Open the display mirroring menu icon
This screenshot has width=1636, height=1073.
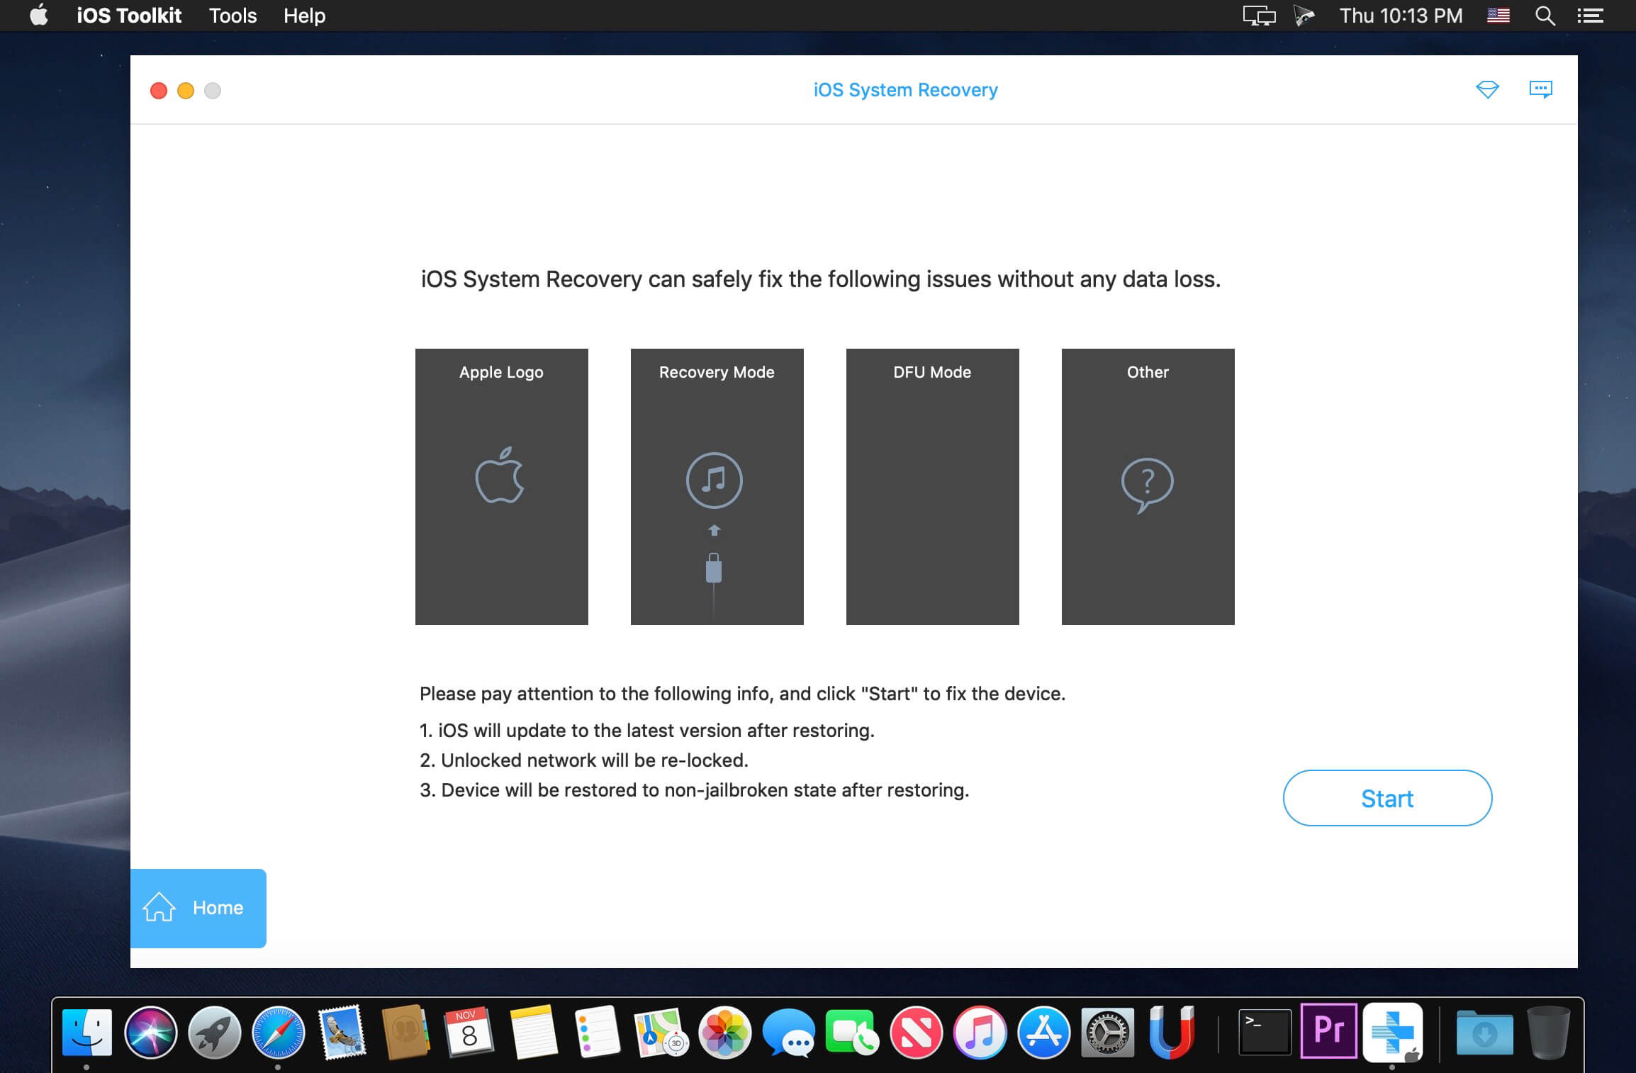[1259, 16]
